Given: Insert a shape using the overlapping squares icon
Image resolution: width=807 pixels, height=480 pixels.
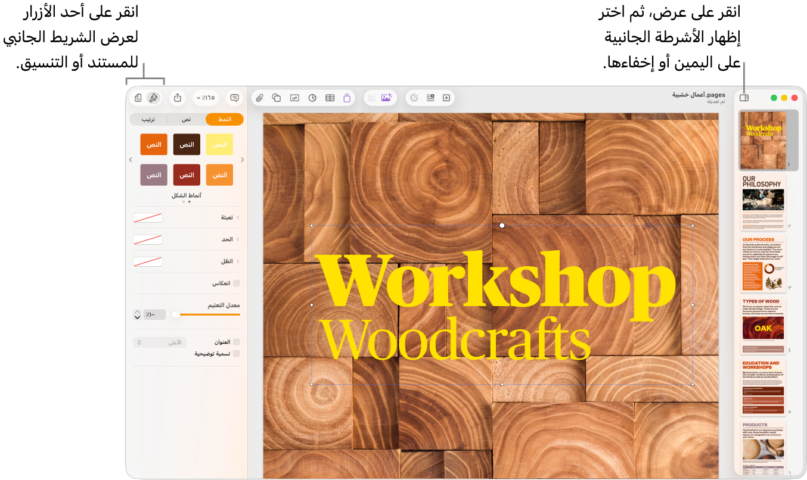Looking at the screenshot, I should tap(277, 98).
